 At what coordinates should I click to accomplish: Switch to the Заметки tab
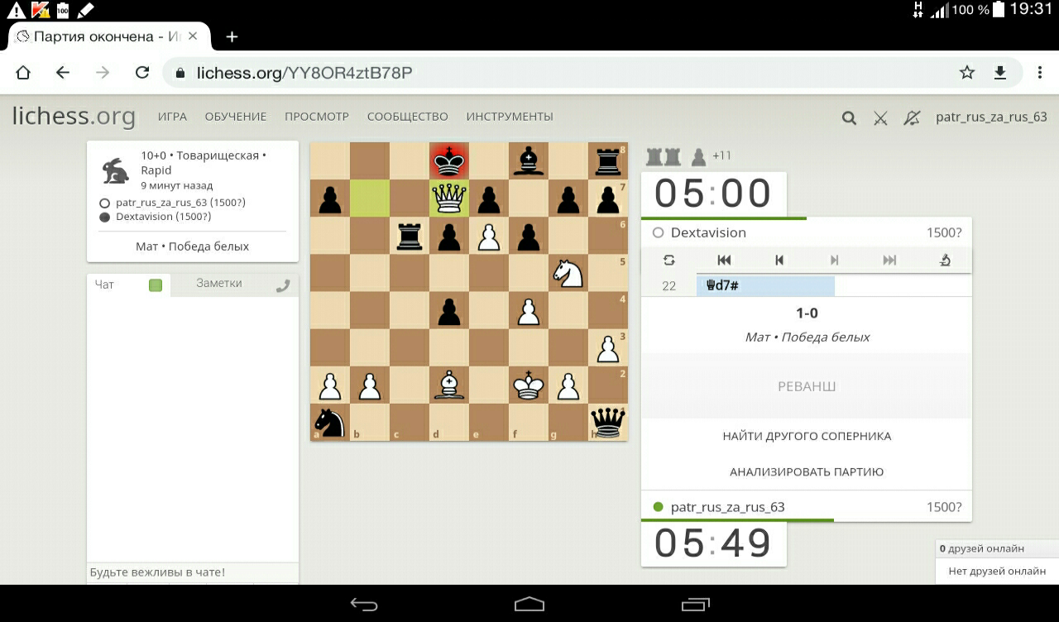tap(219, 283)
